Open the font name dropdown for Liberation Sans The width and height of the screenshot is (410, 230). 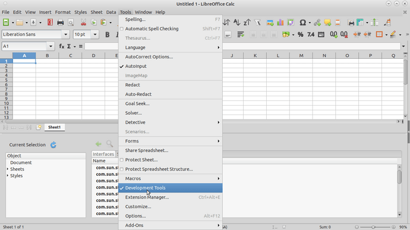(65, 34)
